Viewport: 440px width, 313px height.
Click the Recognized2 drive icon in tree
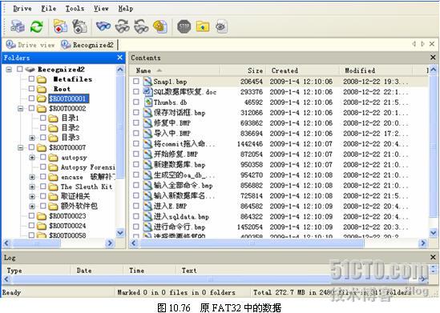(30, 69)
